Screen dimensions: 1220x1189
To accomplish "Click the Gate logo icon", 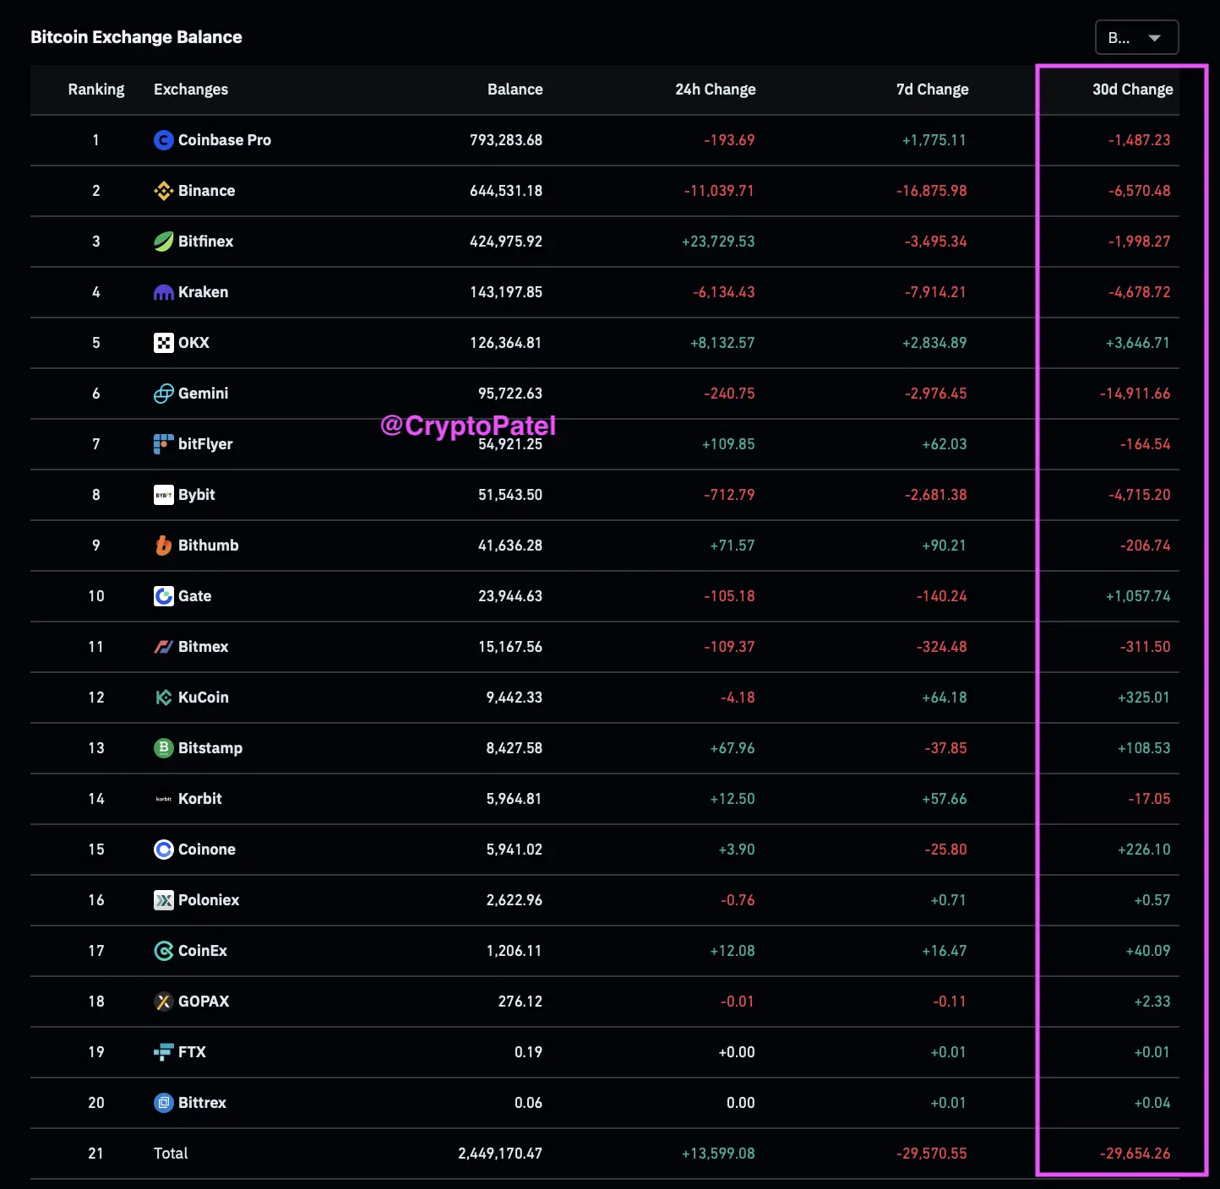I will (163, 596).
